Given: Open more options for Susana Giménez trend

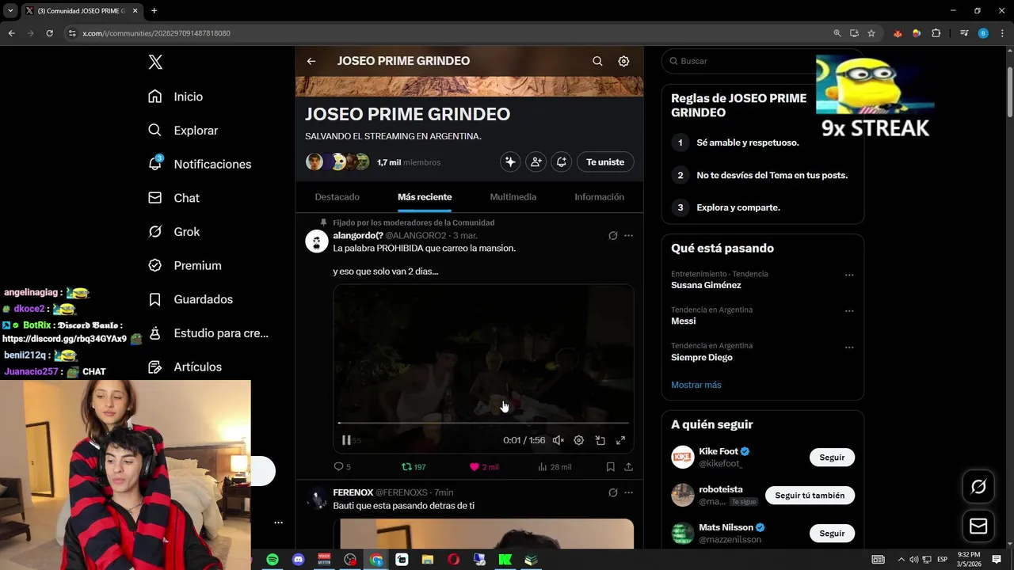Looking at the screenshot, I should [x=849, y=275].
